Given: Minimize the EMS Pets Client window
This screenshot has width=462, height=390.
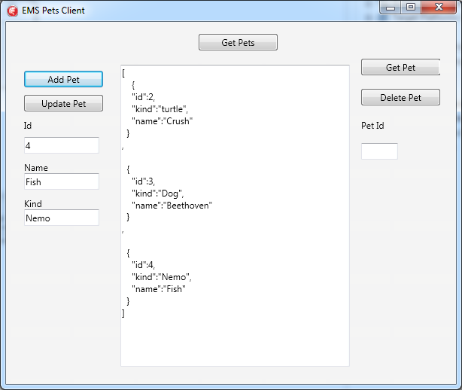Looking at the screenshot, I should coord(390,8).
